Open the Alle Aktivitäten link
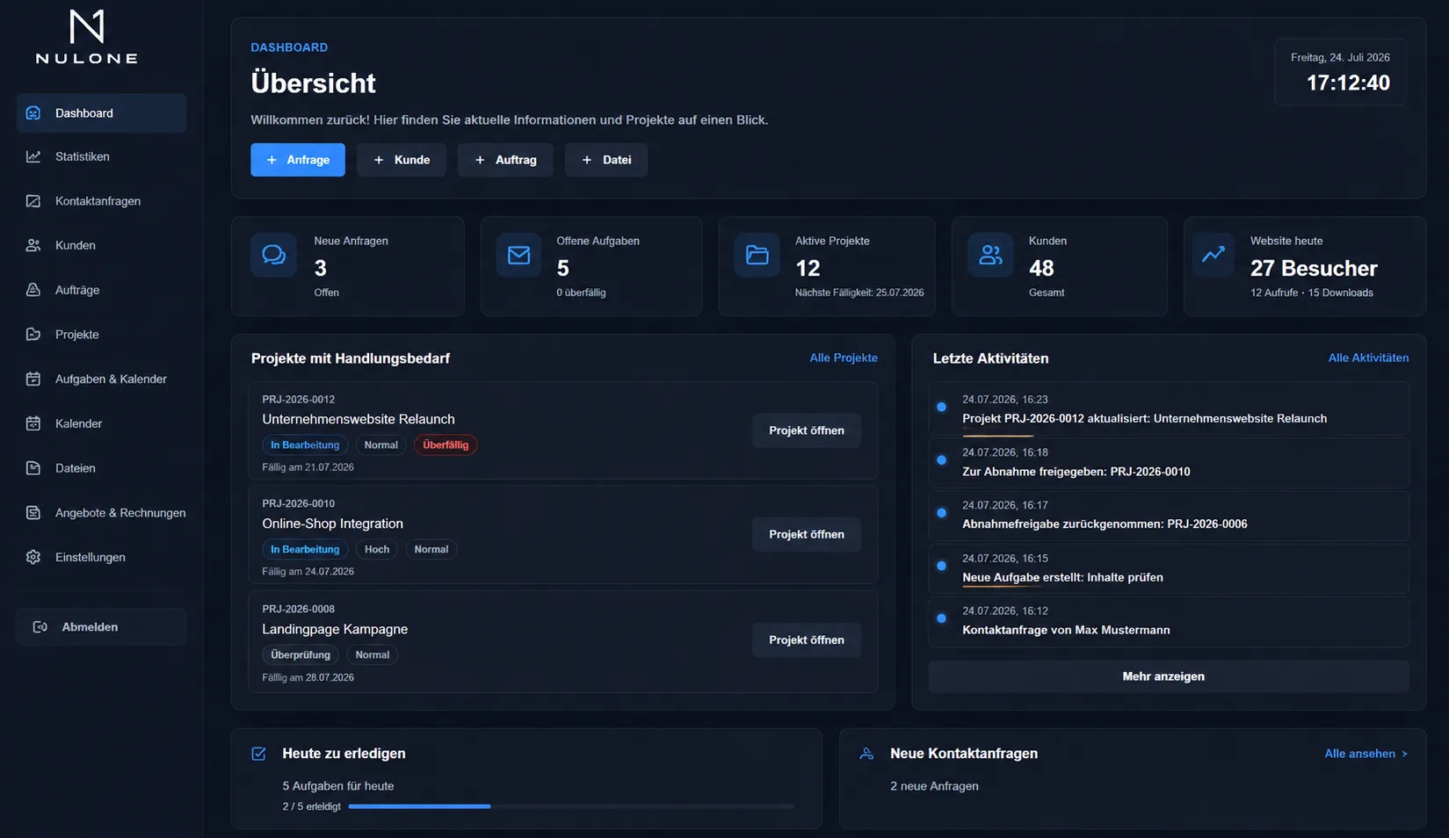This screenshot has height=838, width=1449. (1368, 358)
